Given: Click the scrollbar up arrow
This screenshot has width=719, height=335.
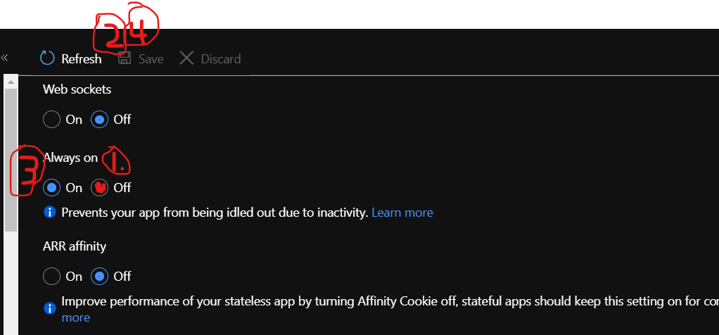Looking at the screenshot, I should pyautogui.click(x=11, y=82).
